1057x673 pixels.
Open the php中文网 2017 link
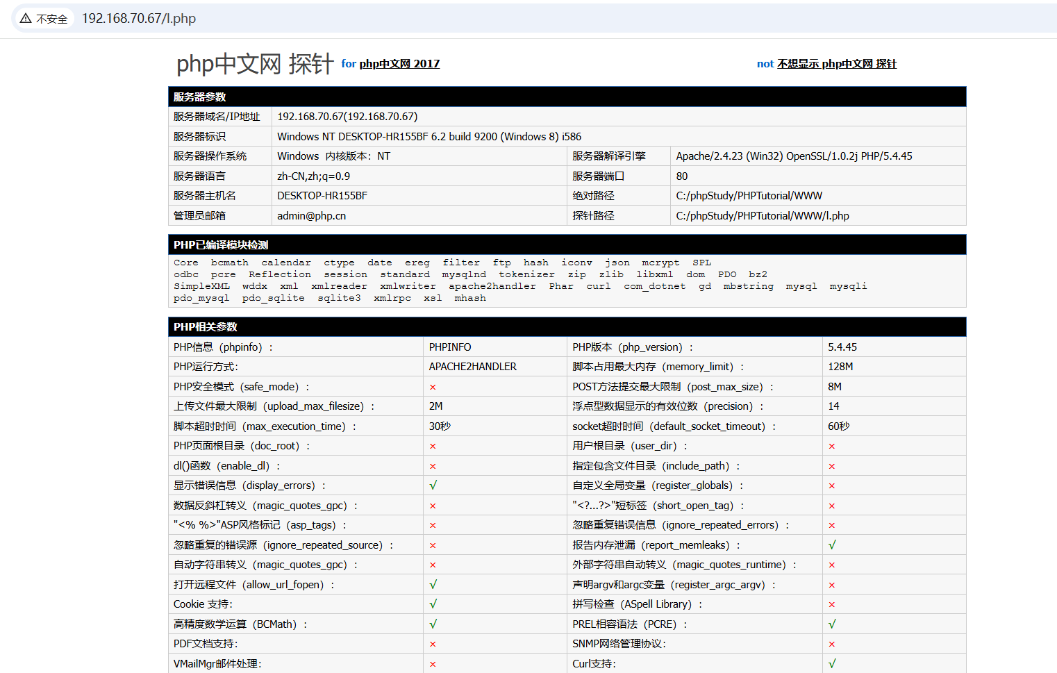(399, 64)
